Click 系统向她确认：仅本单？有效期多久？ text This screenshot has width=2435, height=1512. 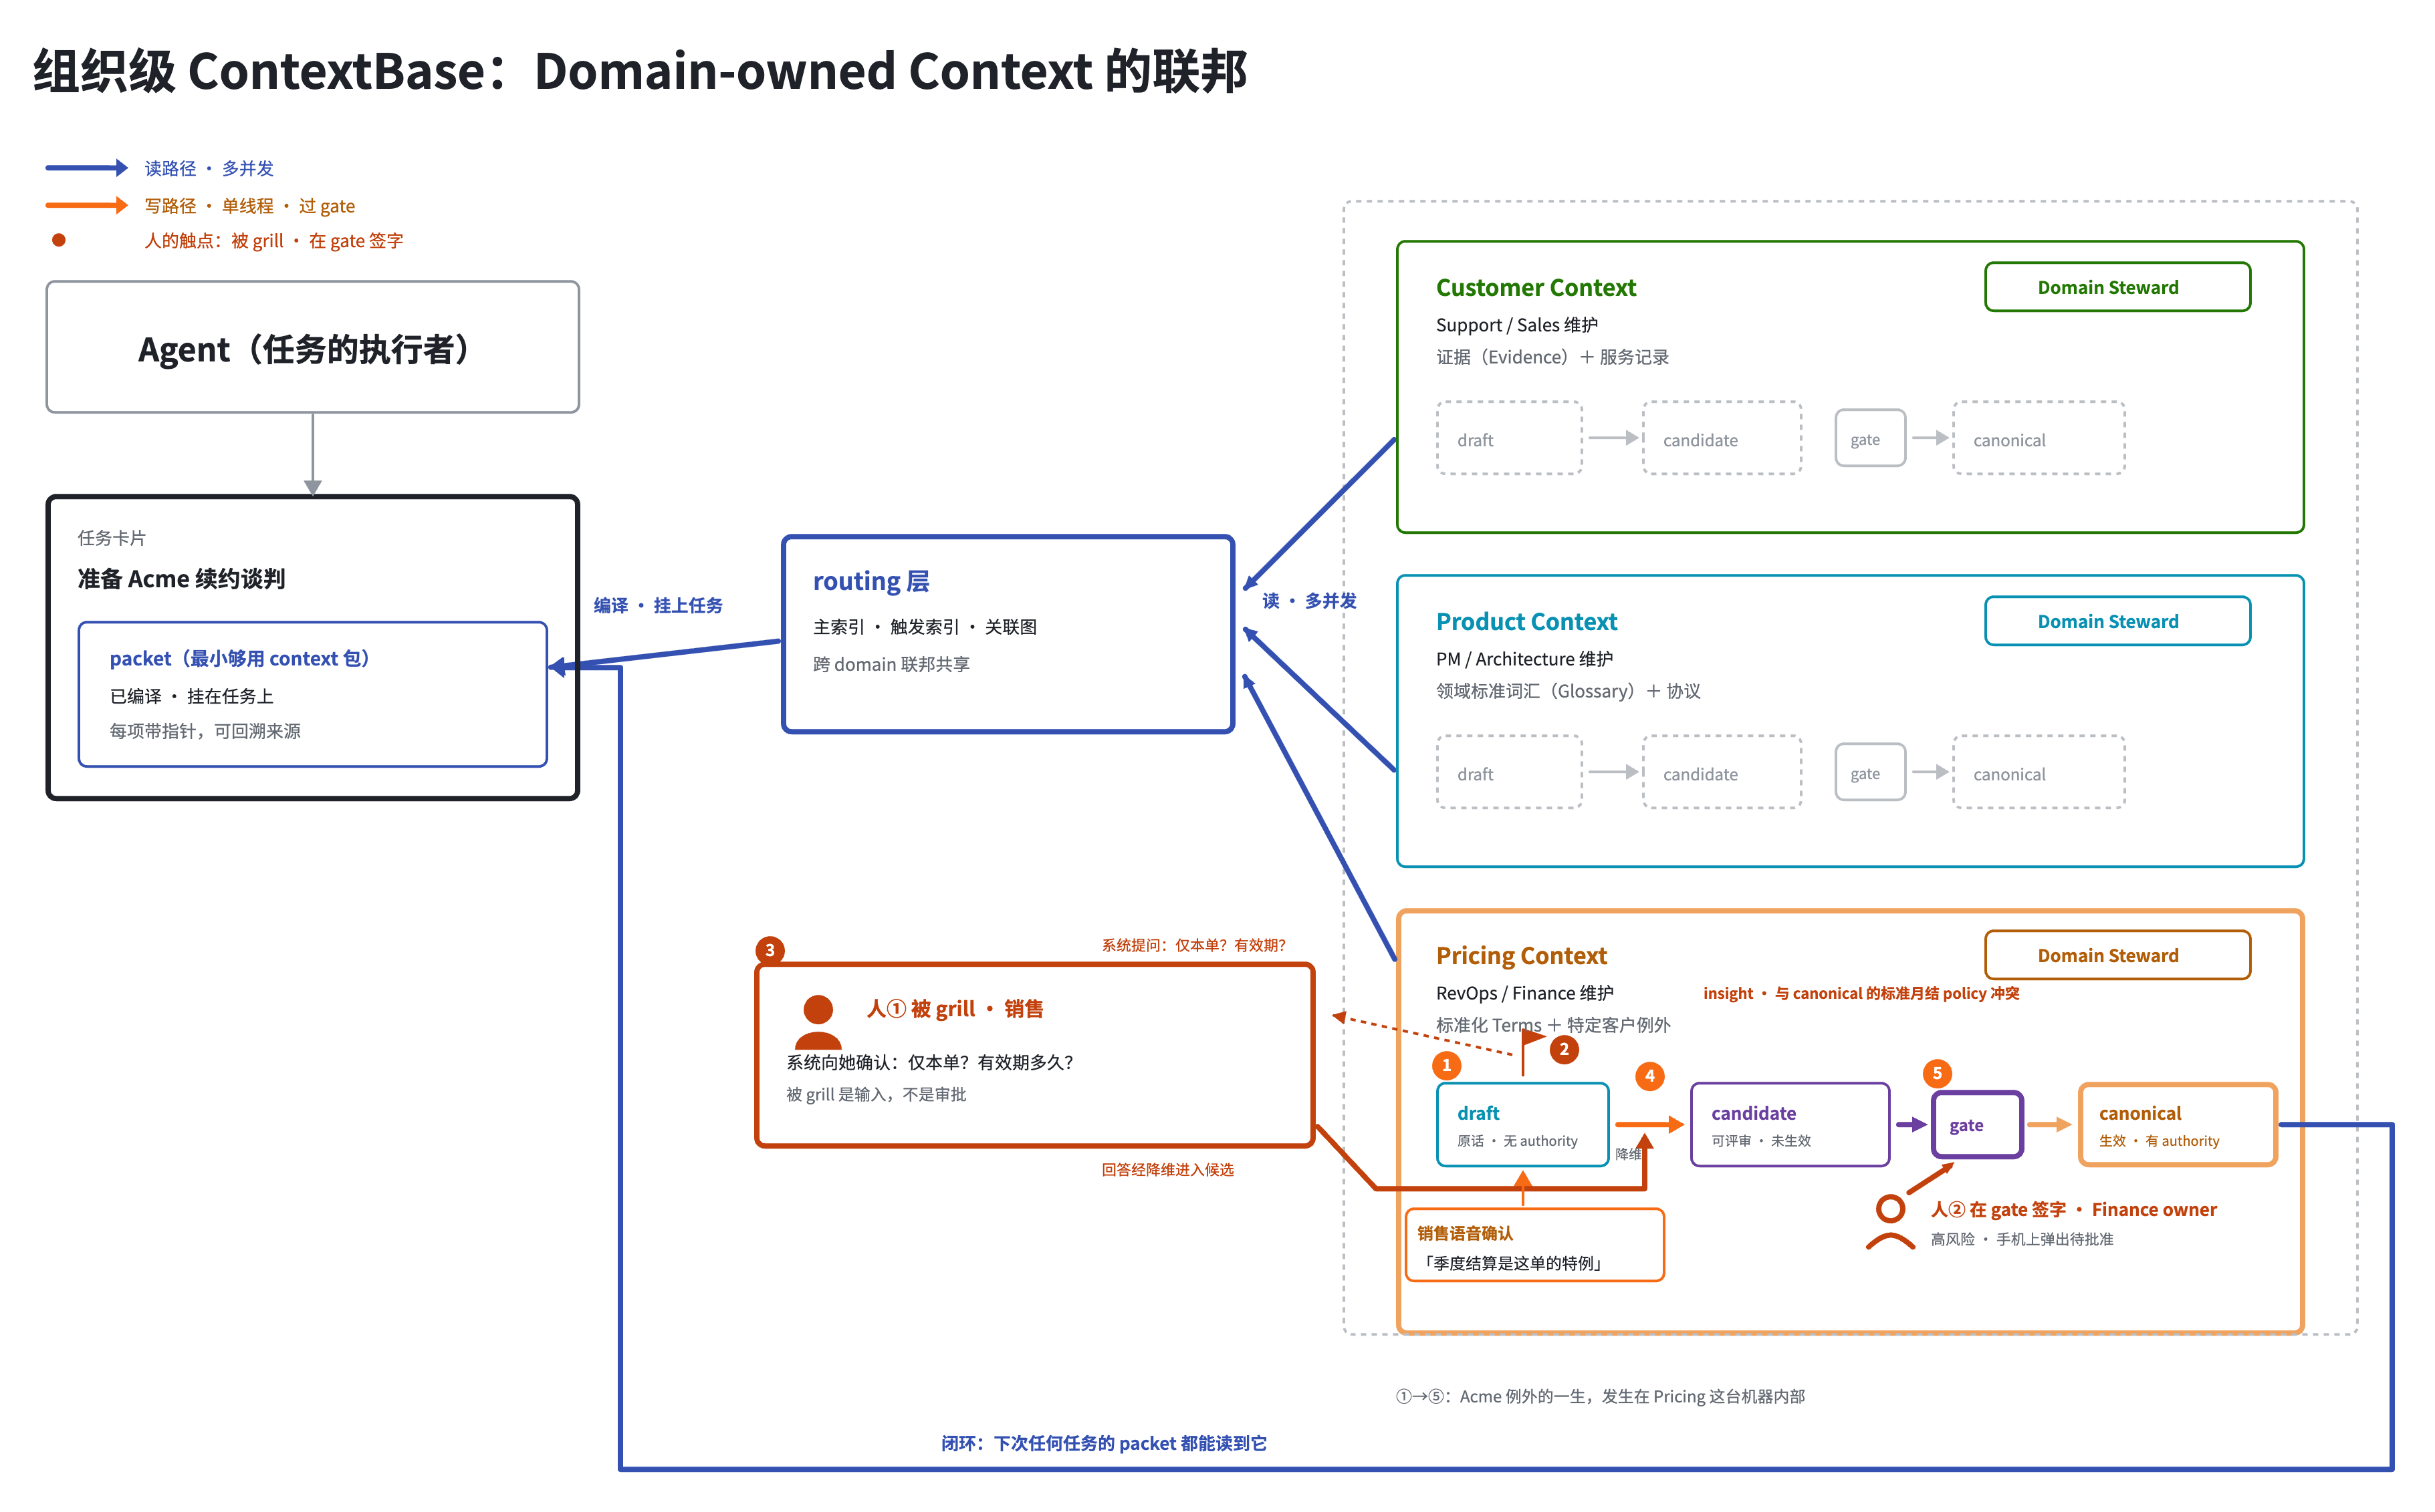(x=929, y=1062)
